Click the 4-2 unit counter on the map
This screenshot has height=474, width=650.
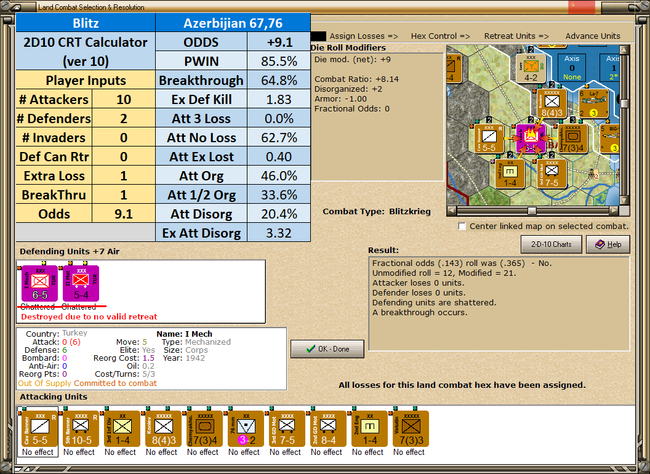(x=531, y=68)
